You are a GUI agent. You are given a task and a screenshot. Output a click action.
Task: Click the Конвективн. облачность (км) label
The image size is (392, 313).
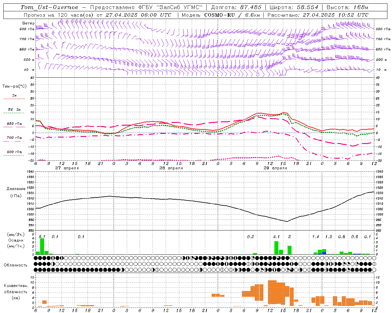(x=16, y=292)
